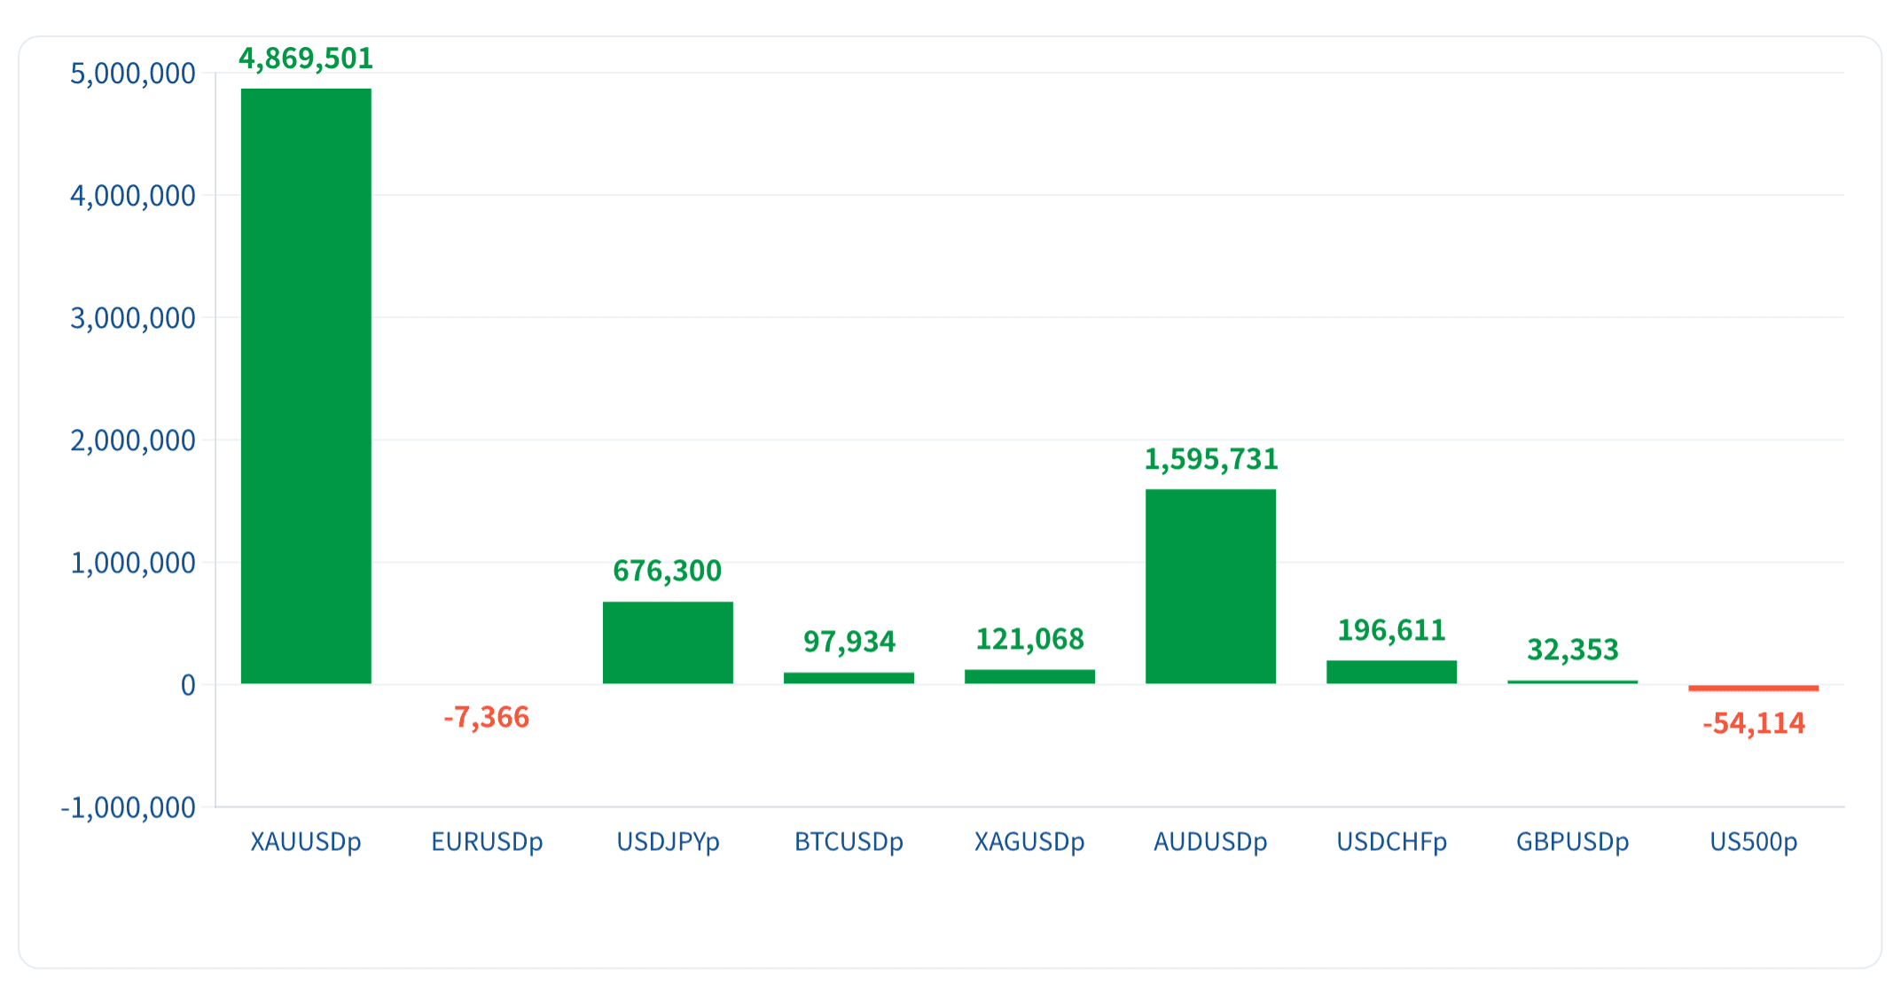This screenshot has width=1901, height=1005.
Task: Click the EURUSDp axis label
Action: (487, 841)
